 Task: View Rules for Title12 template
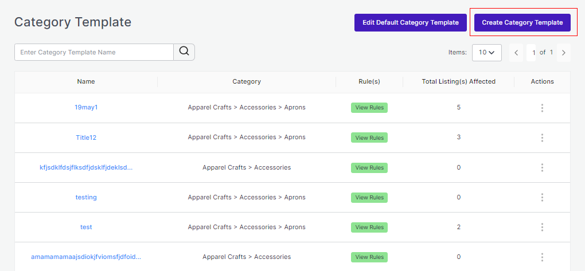[x=369, y=138]
